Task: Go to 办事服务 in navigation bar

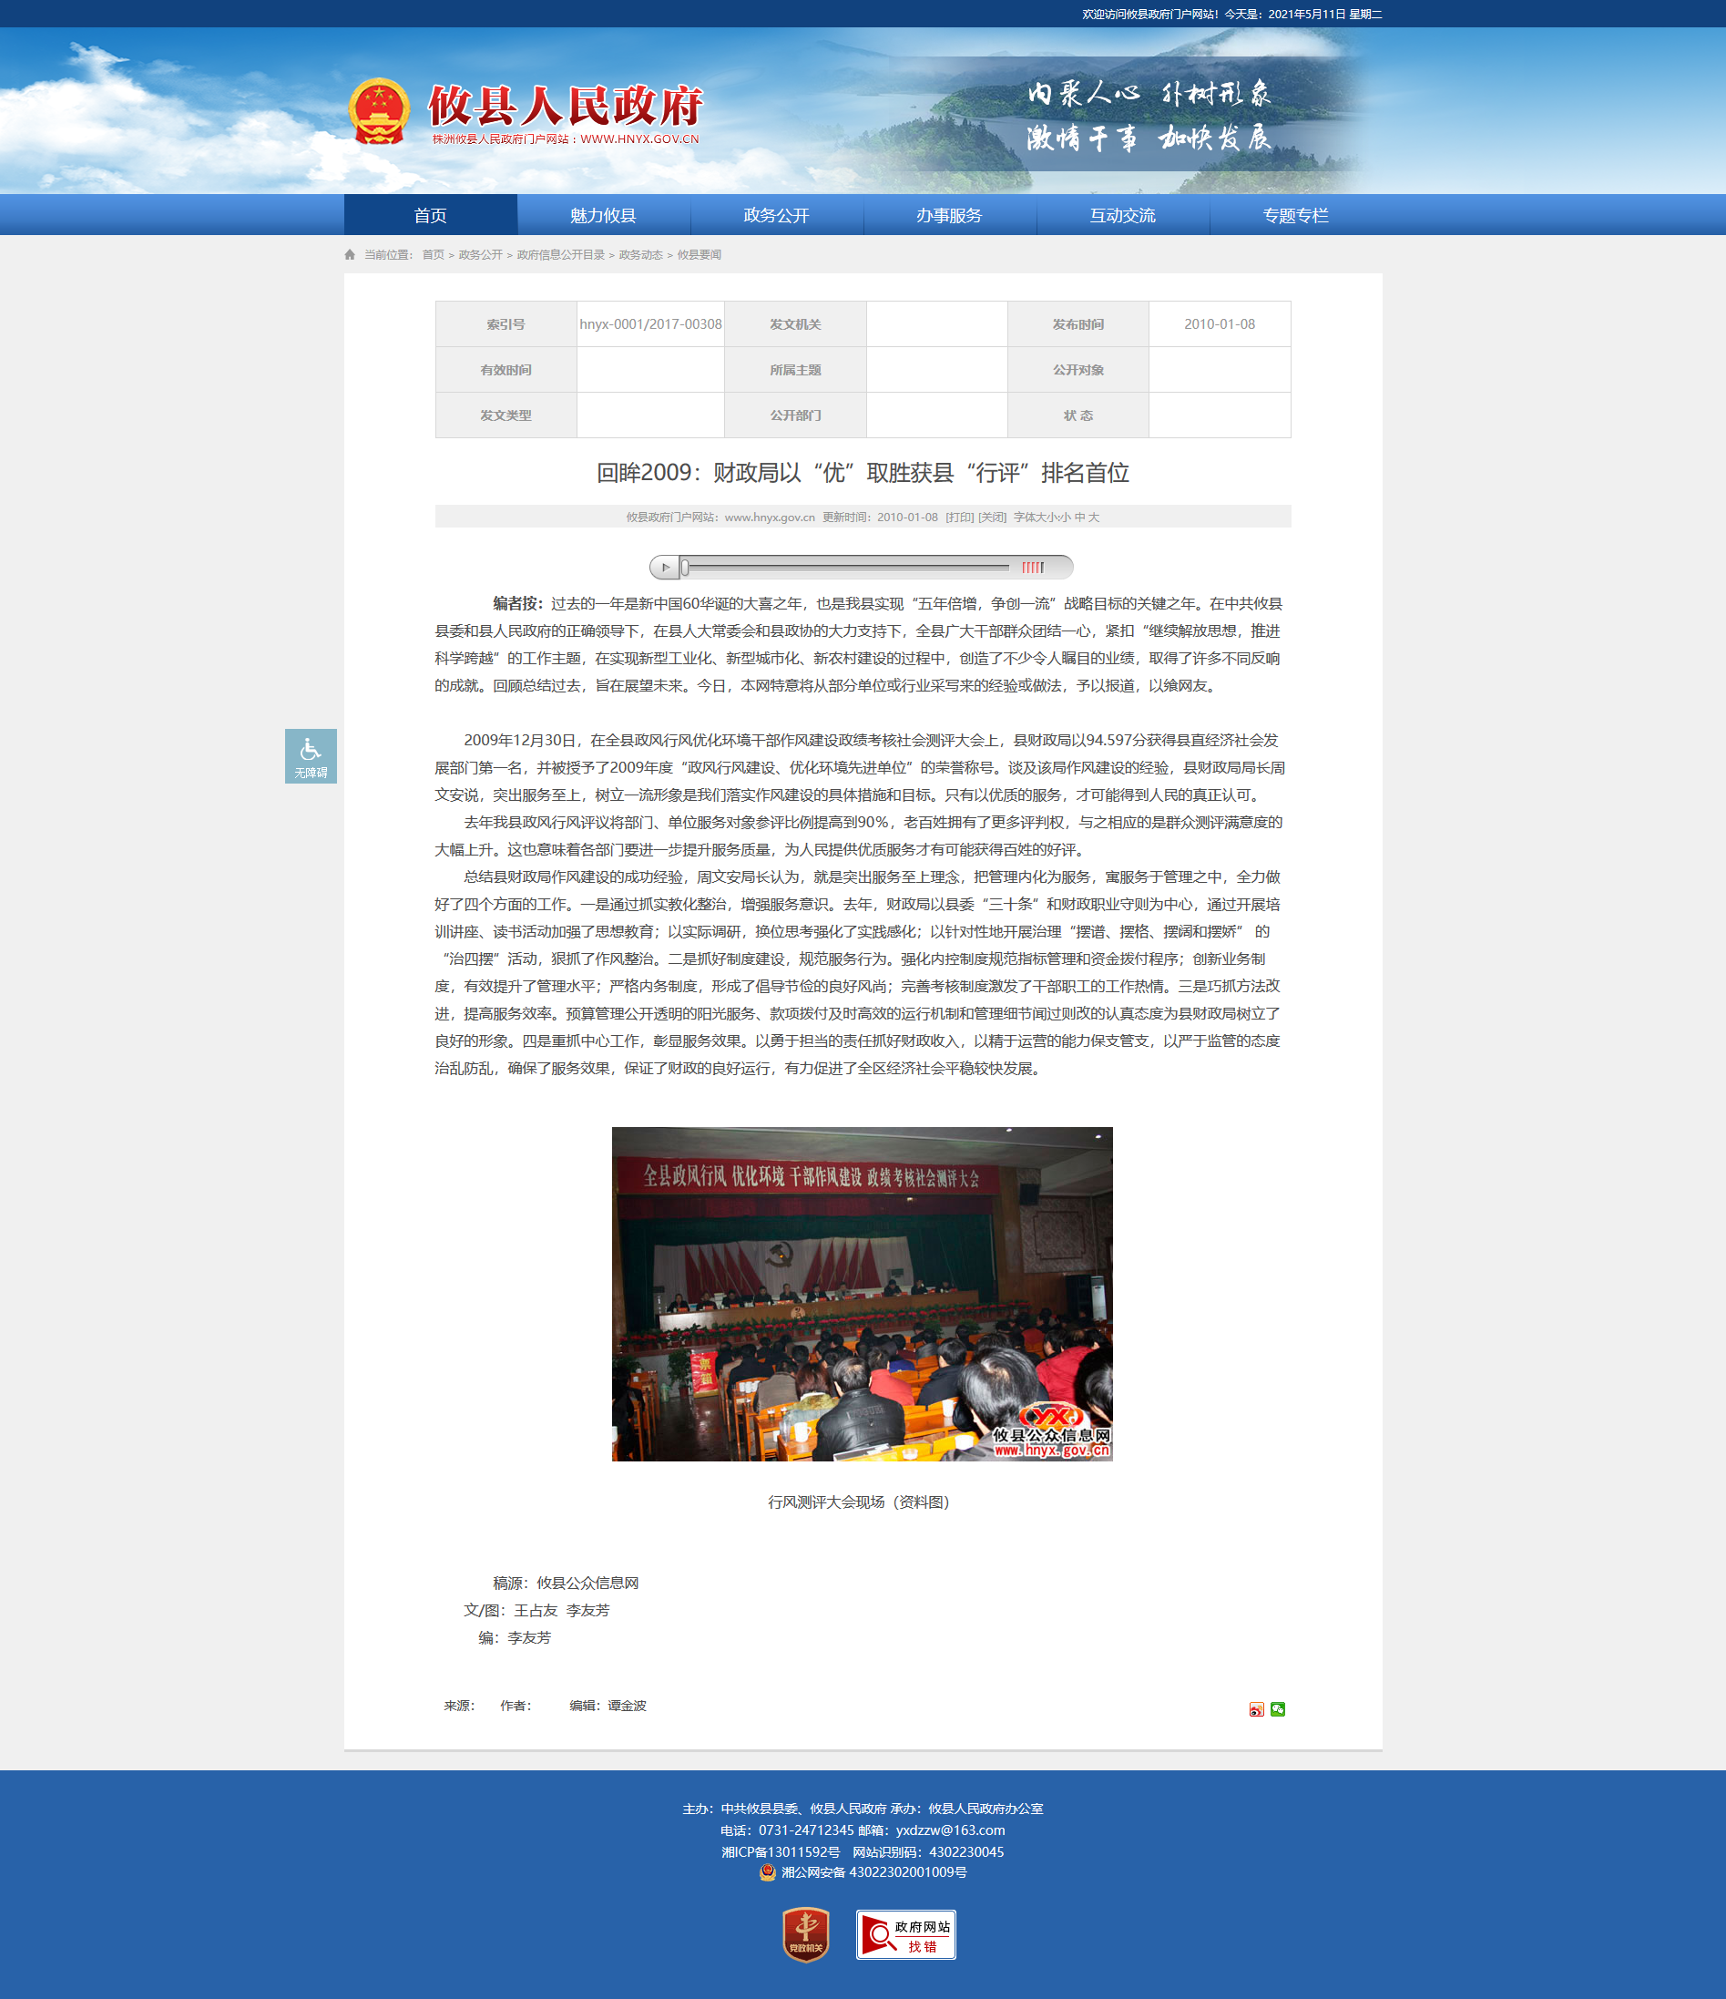Action: 949,215
